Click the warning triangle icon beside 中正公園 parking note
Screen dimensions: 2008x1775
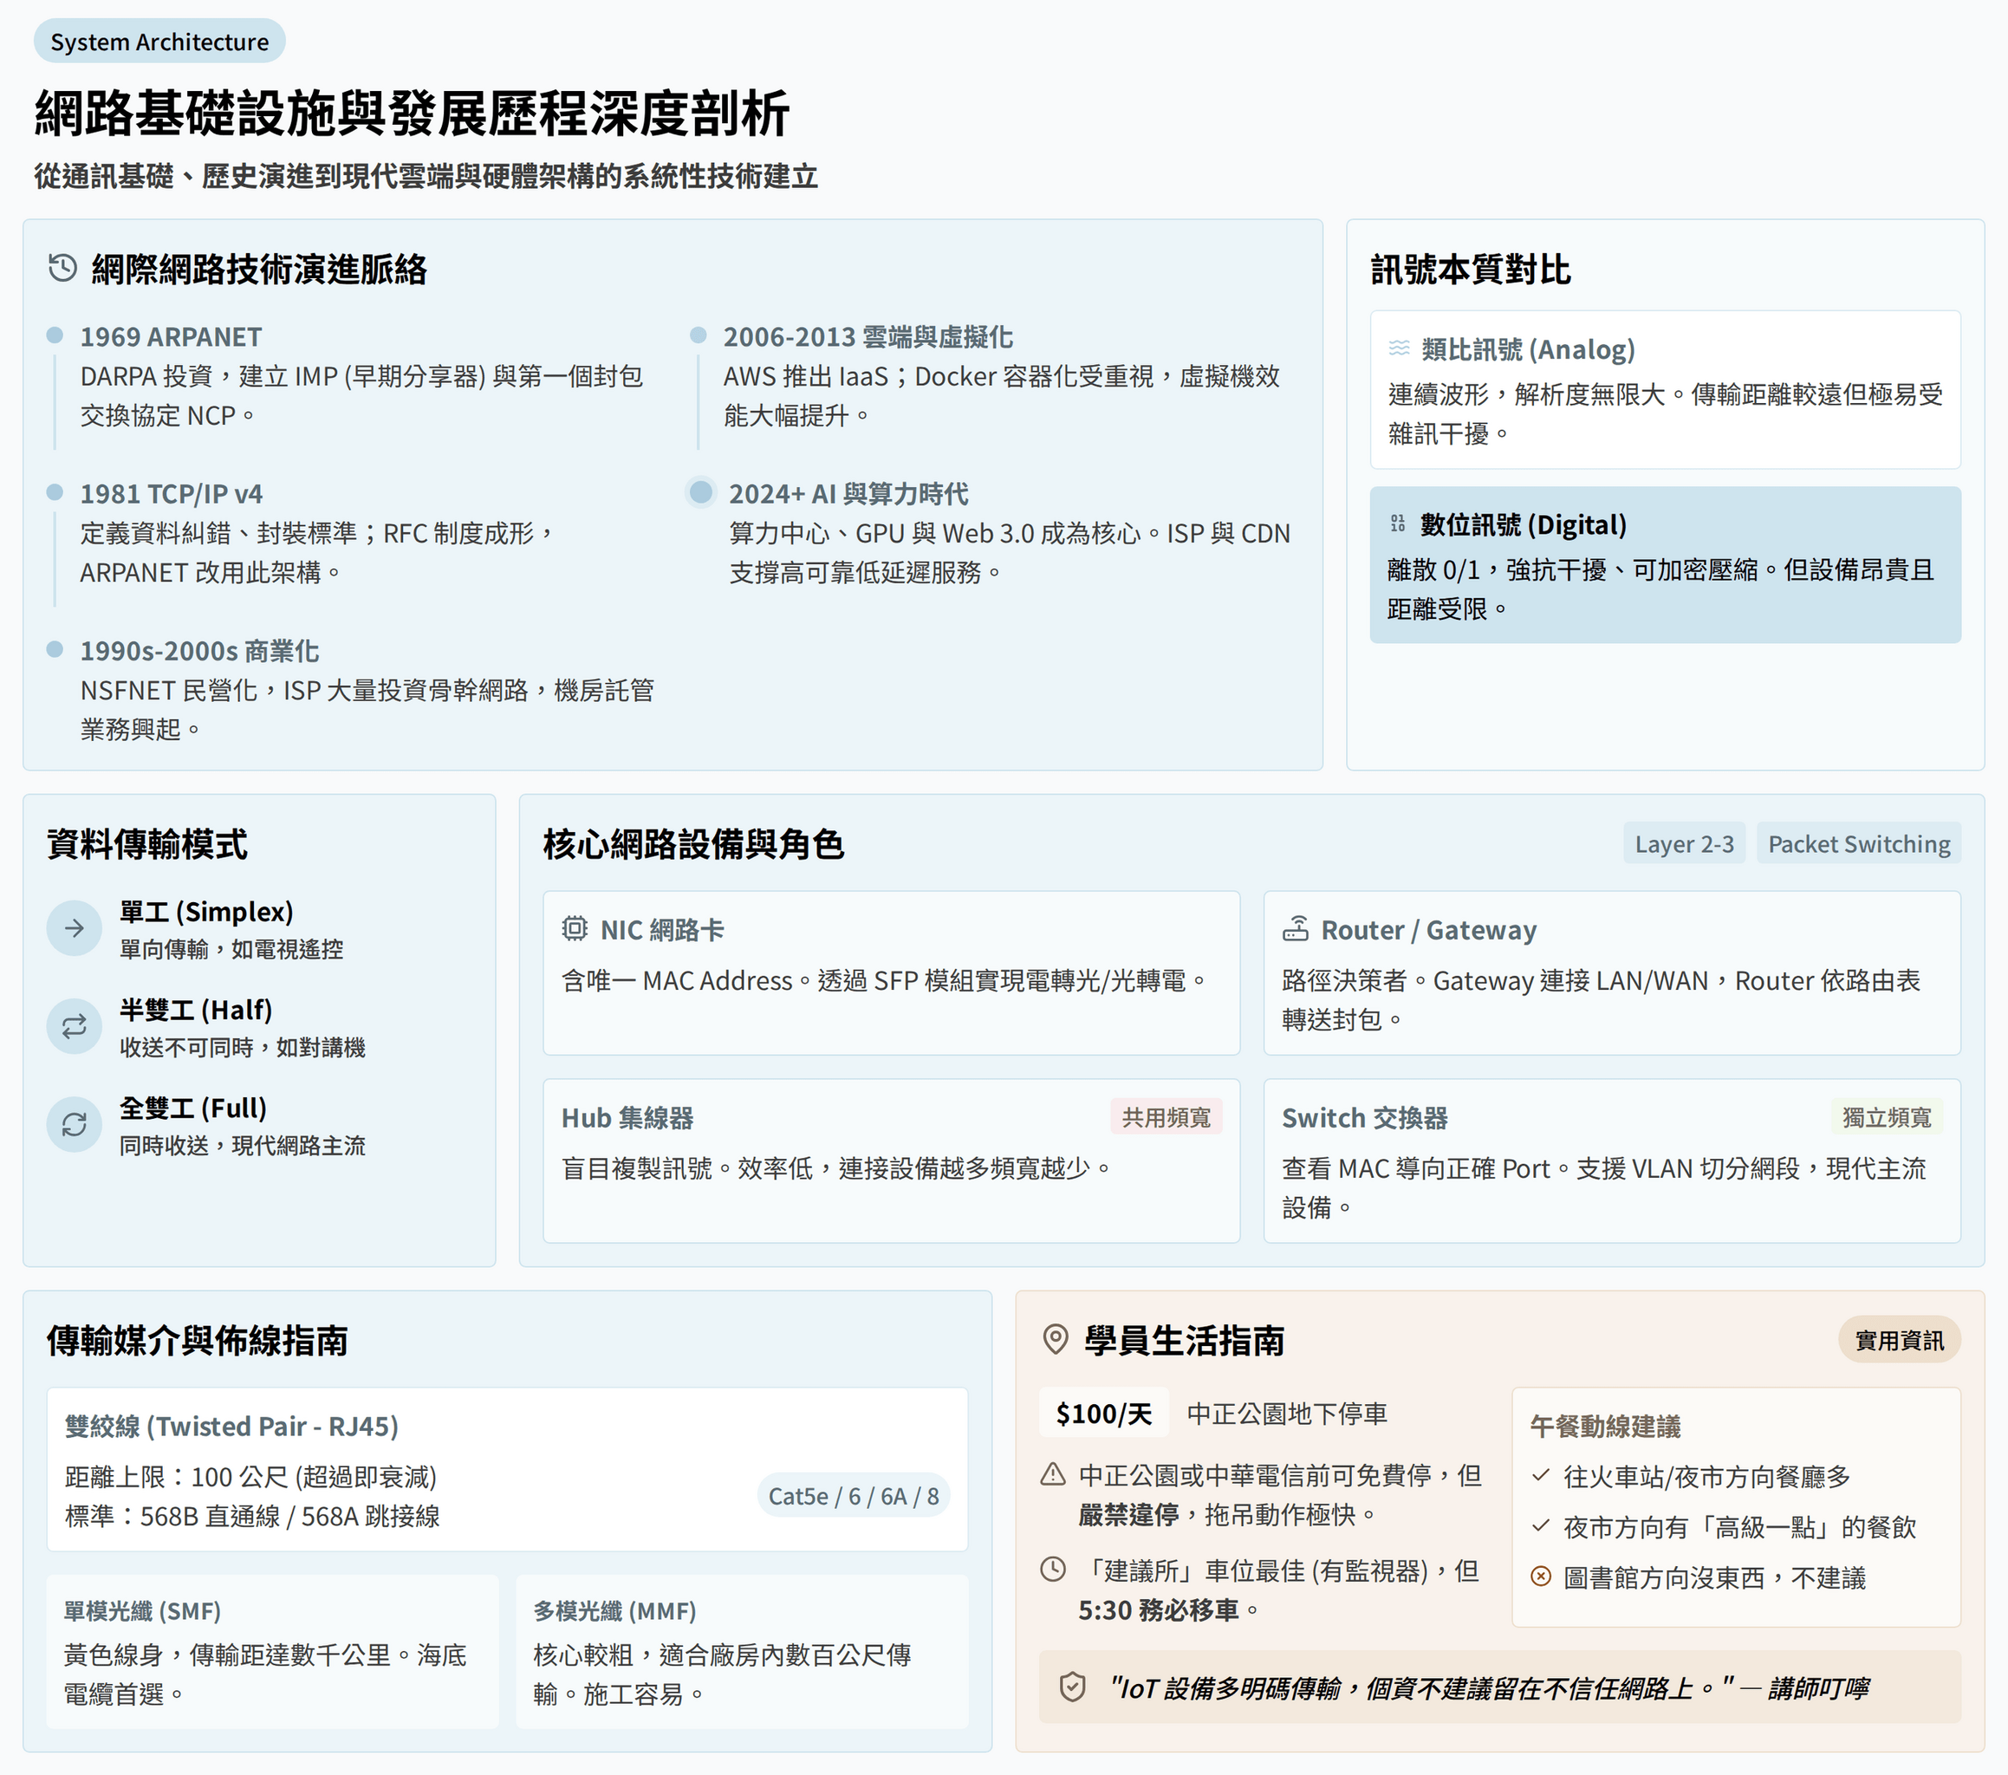(x=1053, y=1474)
